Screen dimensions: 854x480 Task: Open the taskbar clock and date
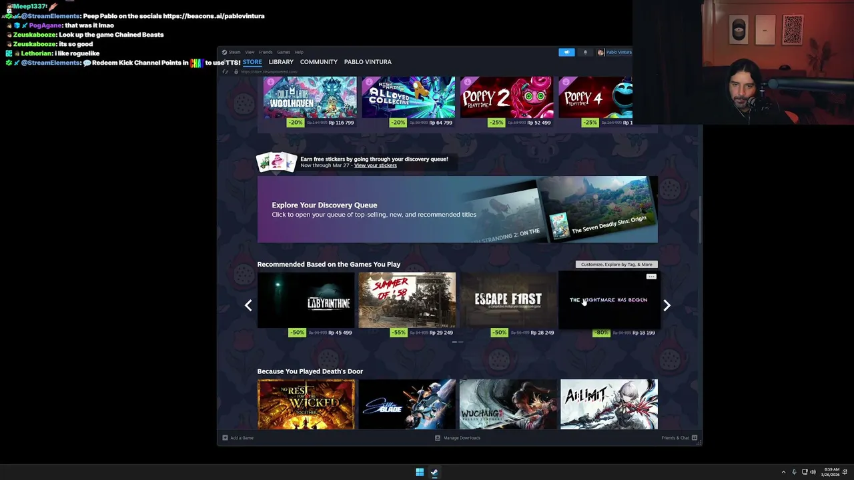tap(831, 472)
